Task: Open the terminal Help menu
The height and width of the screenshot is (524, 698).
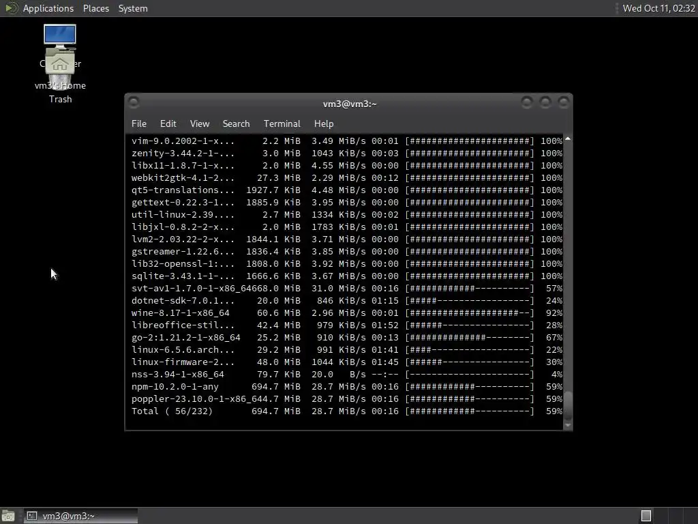Action: [324, 124]
